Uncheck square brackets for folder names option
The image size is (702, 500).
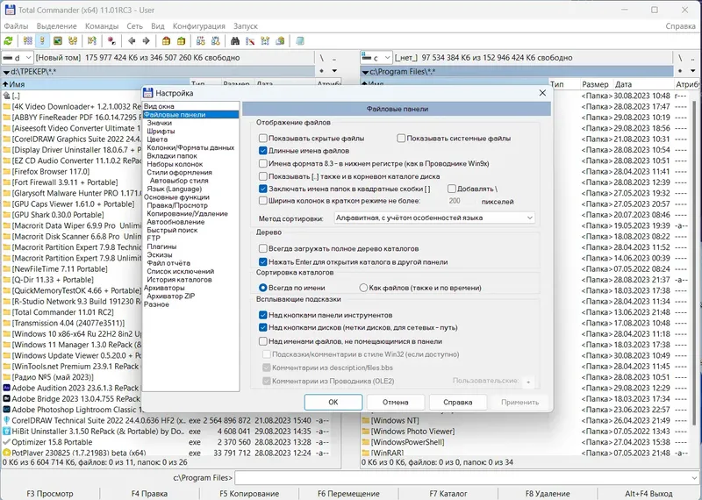(263, 189)
